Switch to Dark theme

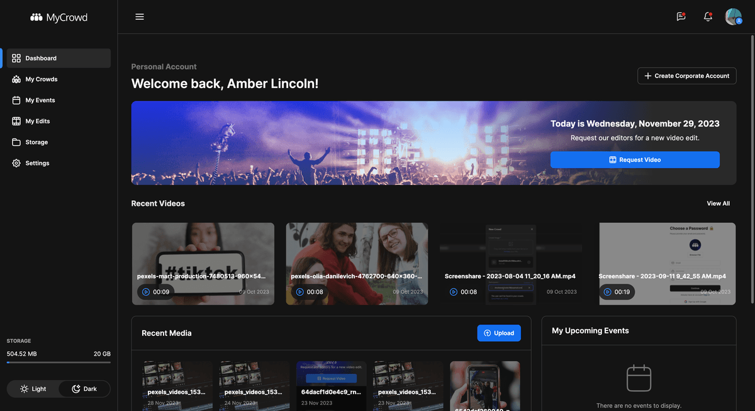pyautogui.click(x=84, y=389)
